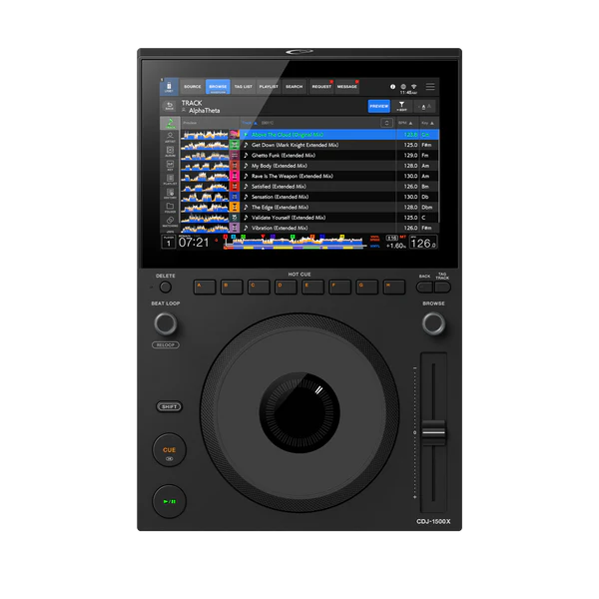Sort list by BPM column header
The width and height of the screenshot is (599, 599).
point(405,123)
